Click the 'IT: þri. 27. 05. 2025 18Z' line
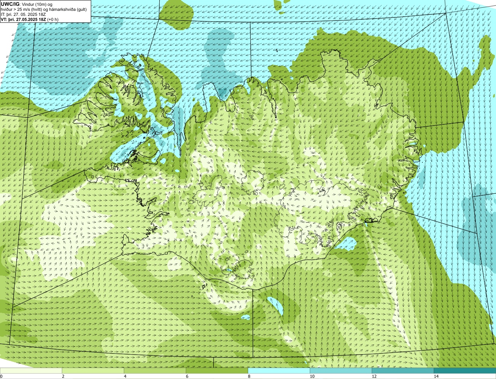The width and height of the screenshot is (496, 379). (x=23, y=14)
